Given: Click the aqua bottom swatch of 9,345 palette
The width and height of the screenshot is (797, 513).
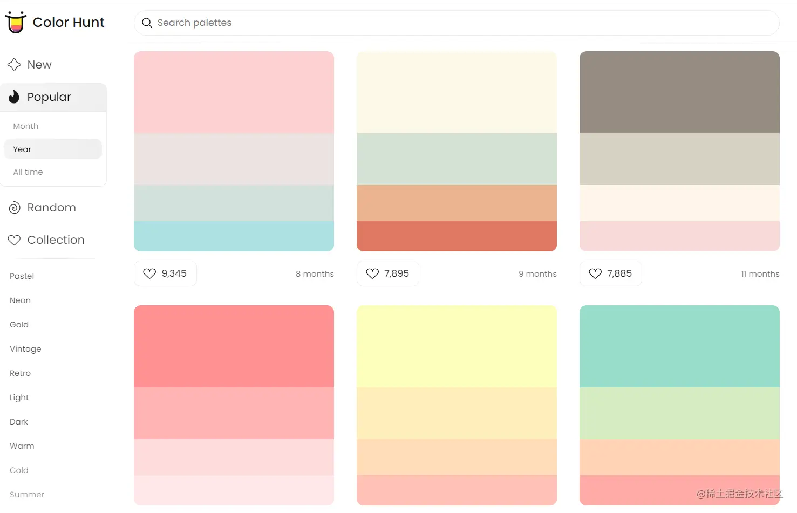Looking at the screenshot, I should click(x=234, y=236).
